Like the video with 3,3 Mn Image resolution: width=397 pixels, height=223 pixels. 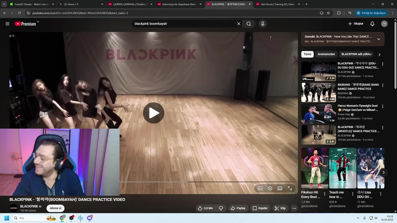point(205,208)
